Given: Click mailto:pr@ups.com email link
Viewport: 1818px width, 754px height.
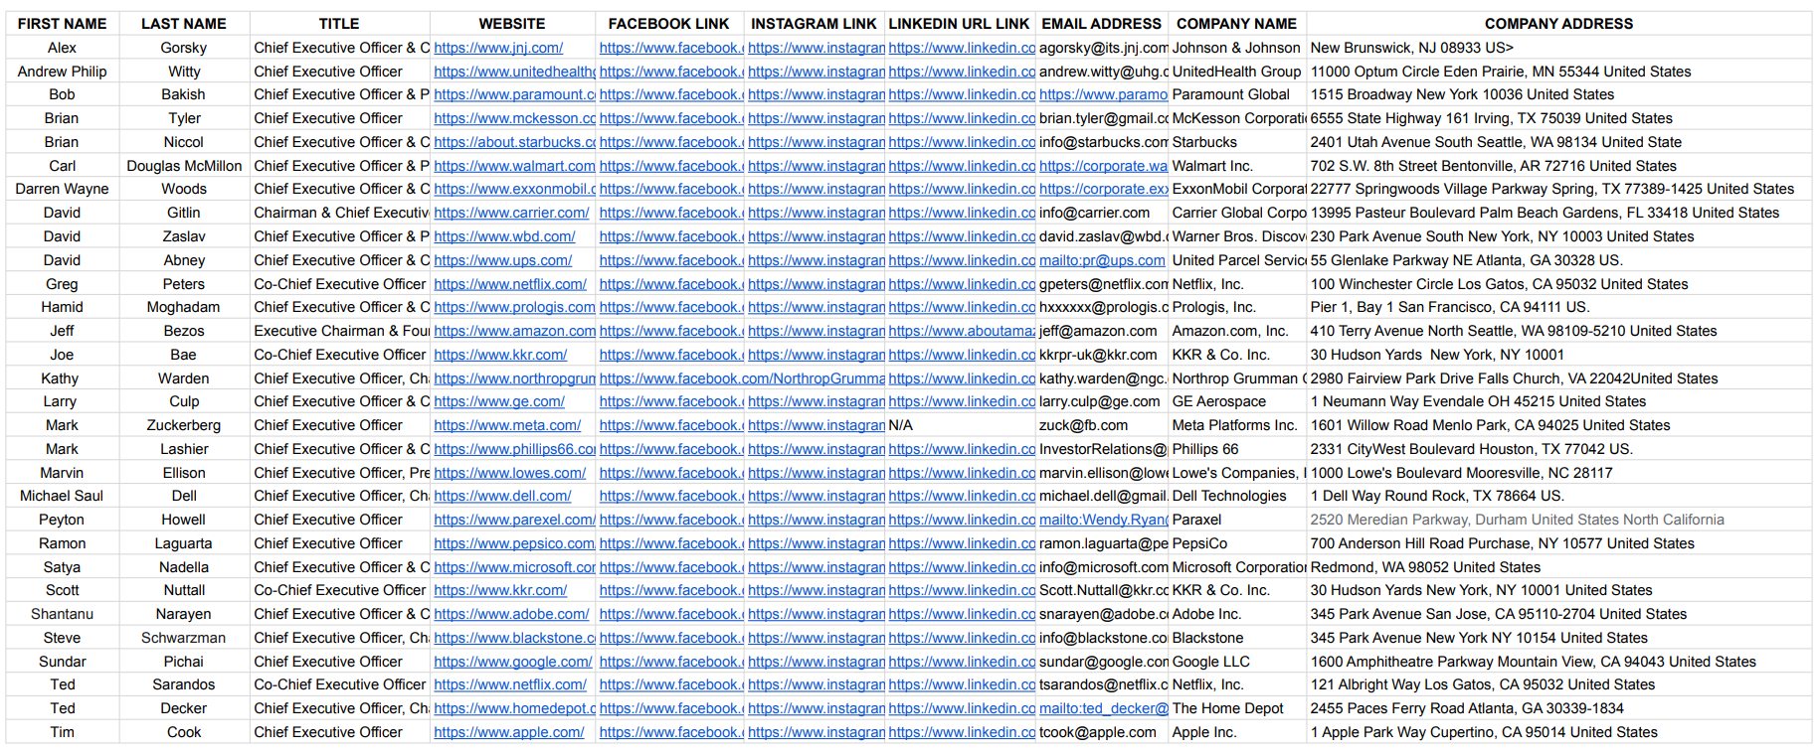Looking at the screenshot, I should tap(1102, 260).
